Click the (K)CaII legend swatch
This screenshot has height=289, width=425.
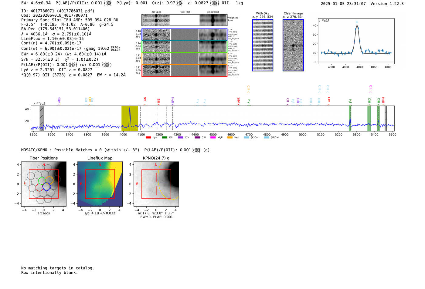(x=246, y=137)
